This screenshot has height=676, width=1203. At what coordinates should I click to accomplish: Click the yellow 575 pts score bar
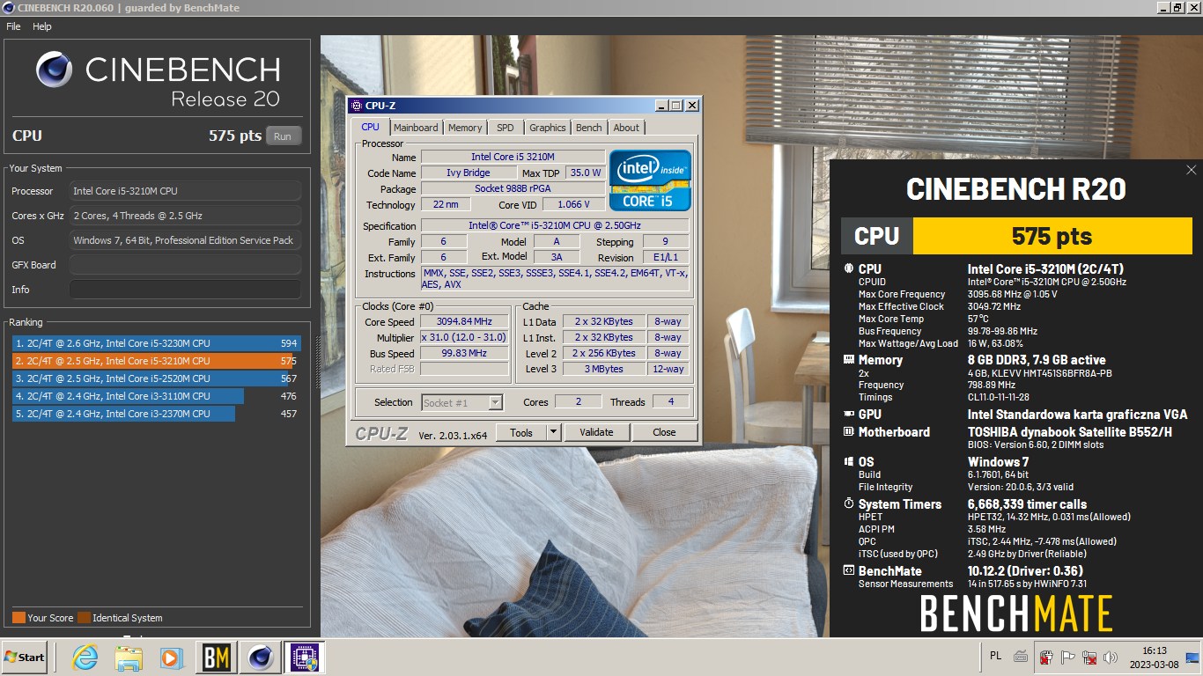(x=1052, y=236)
